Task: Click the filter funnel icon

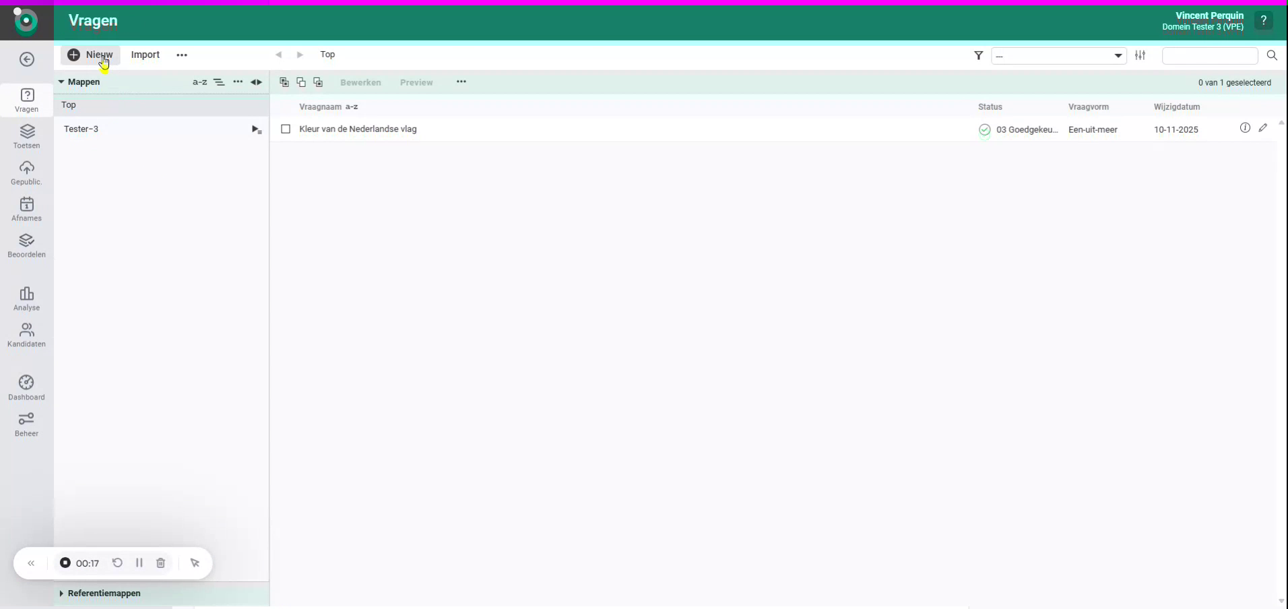Action: tap(978, 56)
